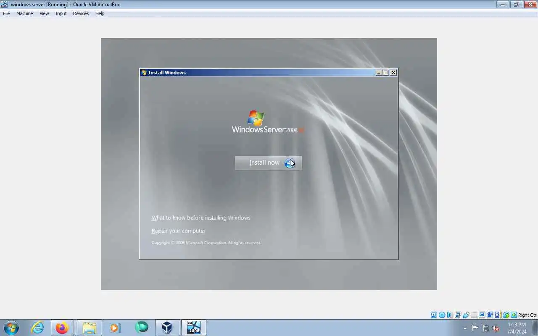The height and width of the screenshot is (336, 538).
Task: Open the VirtualBox File menu
Action: coord(6,13)
